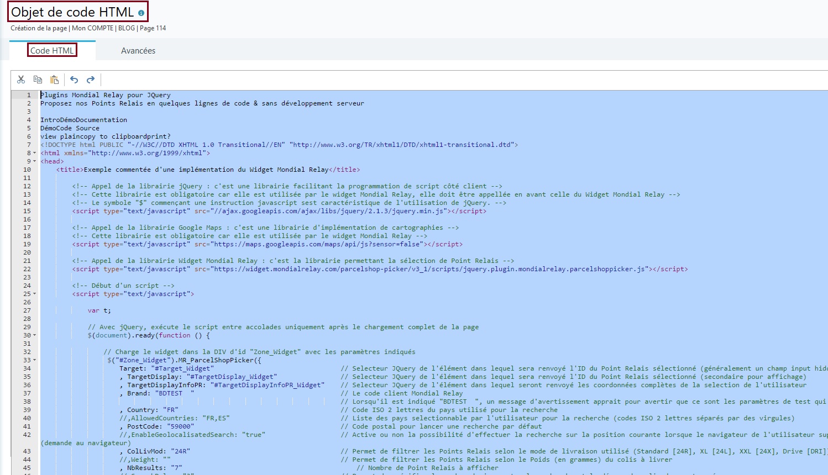Image resolution: width=828 pixels, height=475 pixels.
Task: Switch to the Avancées tab
Action: [x=138, y=50]
